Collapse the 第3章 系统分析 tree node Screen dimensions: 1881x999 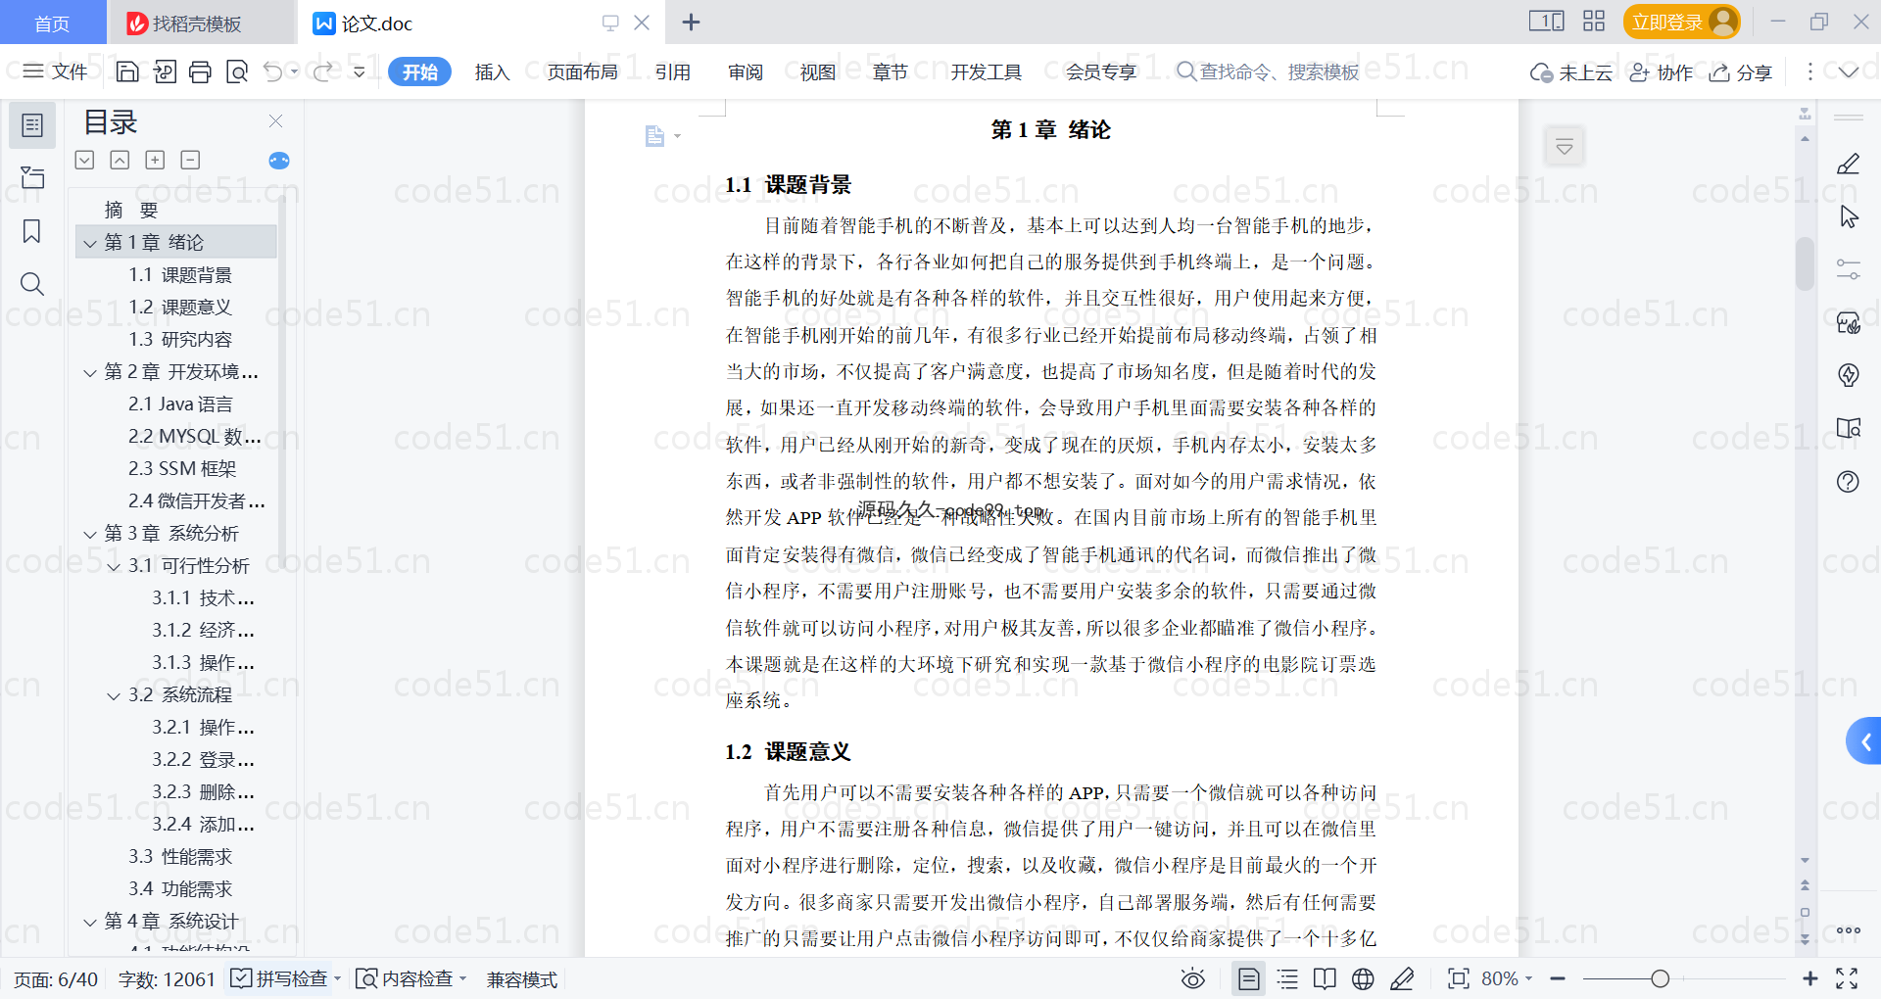tap(90, 534)
